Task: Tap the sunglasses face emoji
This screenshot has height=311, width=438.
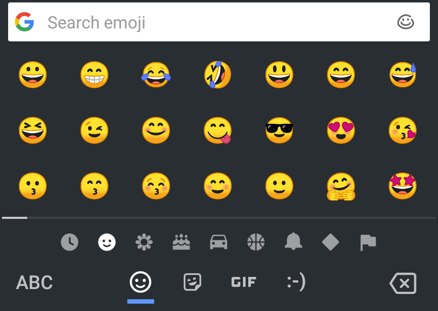Action: (279, 130)
